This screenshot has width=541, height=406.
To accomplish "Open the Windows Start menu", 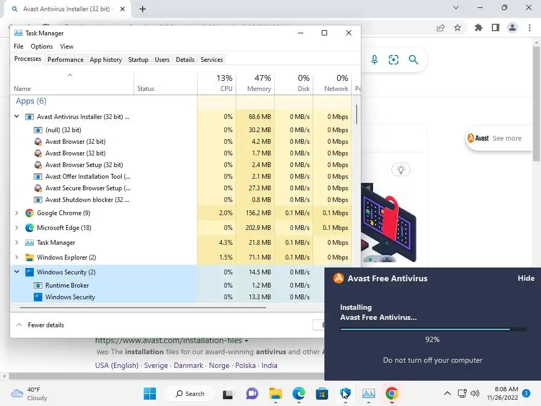I will 150,393.
